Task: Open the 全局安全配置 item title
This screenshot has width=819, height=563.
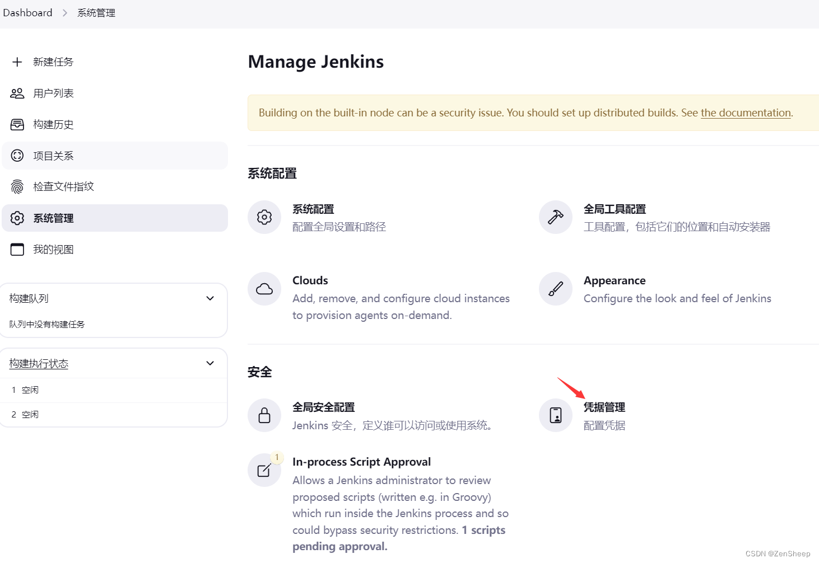Action: coord(324,407)
